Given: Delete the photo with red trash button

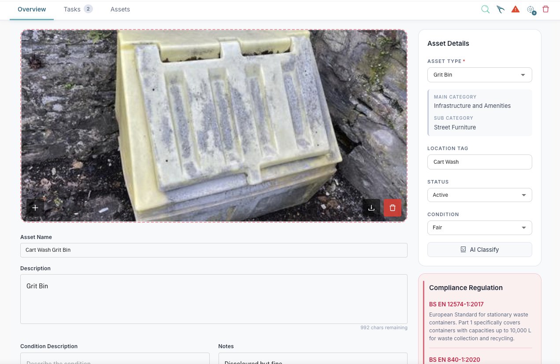Looking at the screenshot, I should pos(393,208).
